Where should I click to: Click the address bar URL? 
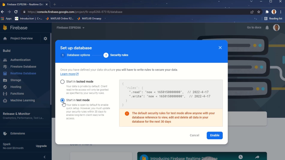[x=75, y=12]
